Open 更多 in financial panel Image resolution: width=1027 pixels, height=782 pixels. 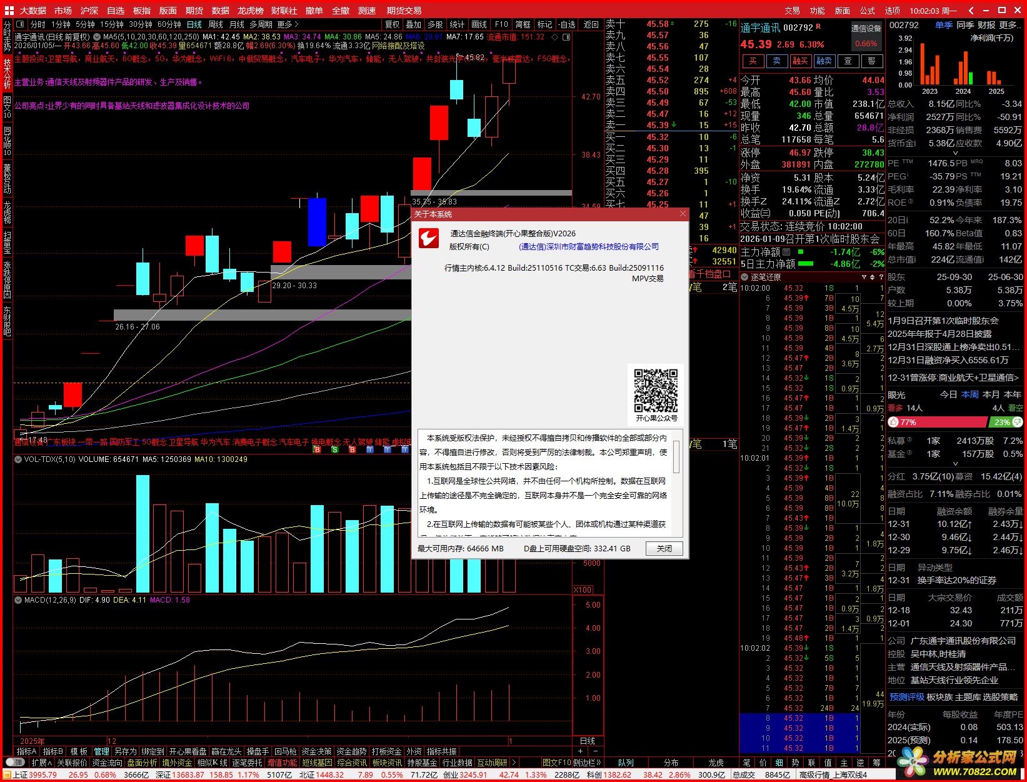tap(1009, 25)
